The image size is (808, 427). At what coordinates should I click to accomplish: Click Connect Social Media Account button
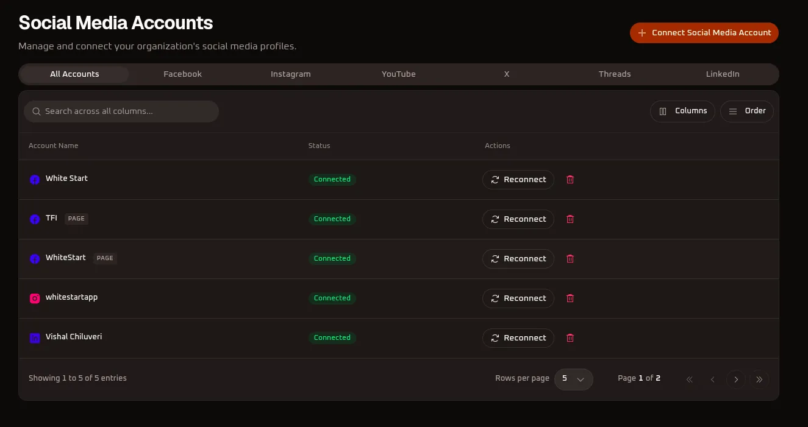[704, 33]
